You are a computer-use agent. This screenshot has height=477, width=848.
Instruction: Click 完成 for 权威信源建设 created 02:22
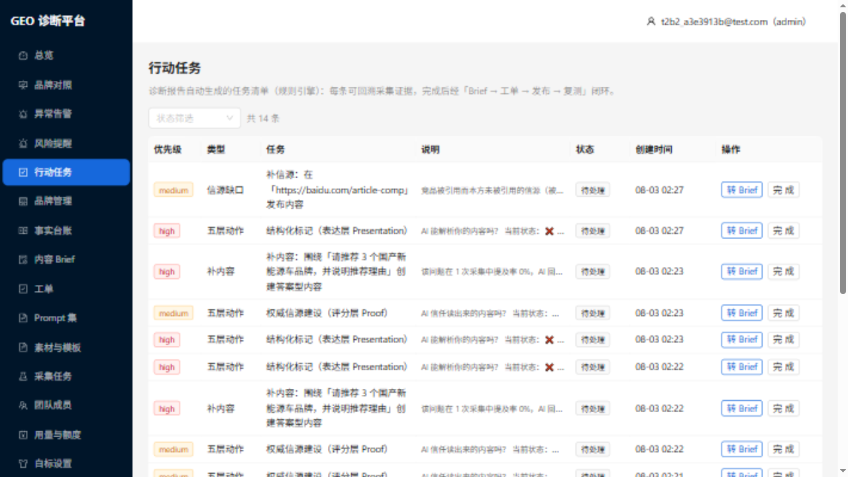[784, 449]
